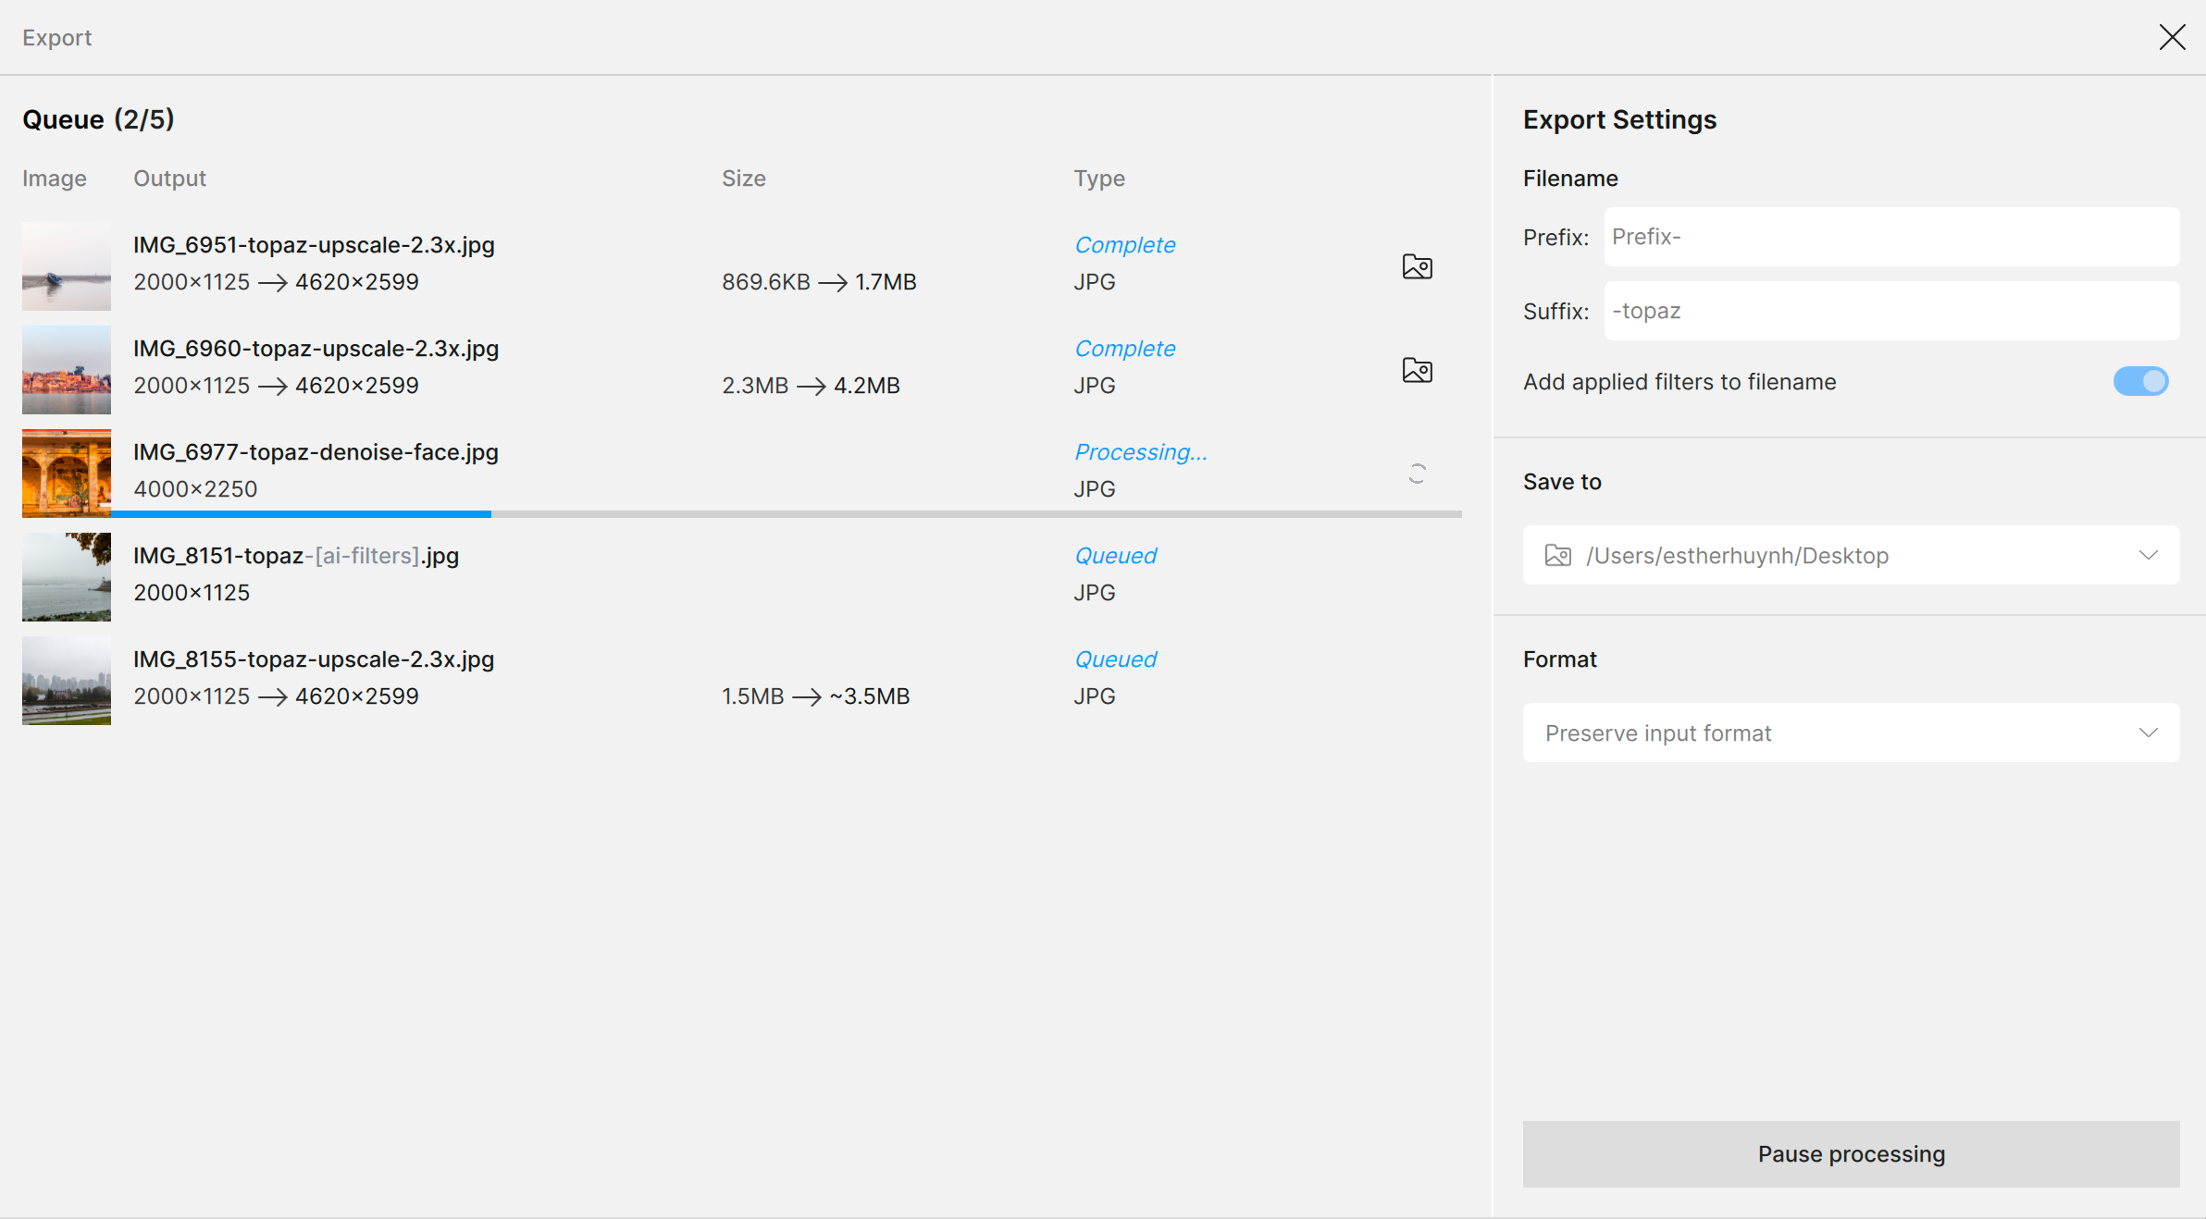Select IMG_6977 orange arches thumbnail
The width and height of the screenshot is (2206, 1219).
(67, 473)
